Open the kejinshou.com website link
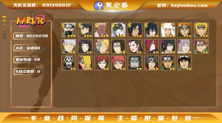The height and width of the screenshot is (123, 222). coord(189,5)
